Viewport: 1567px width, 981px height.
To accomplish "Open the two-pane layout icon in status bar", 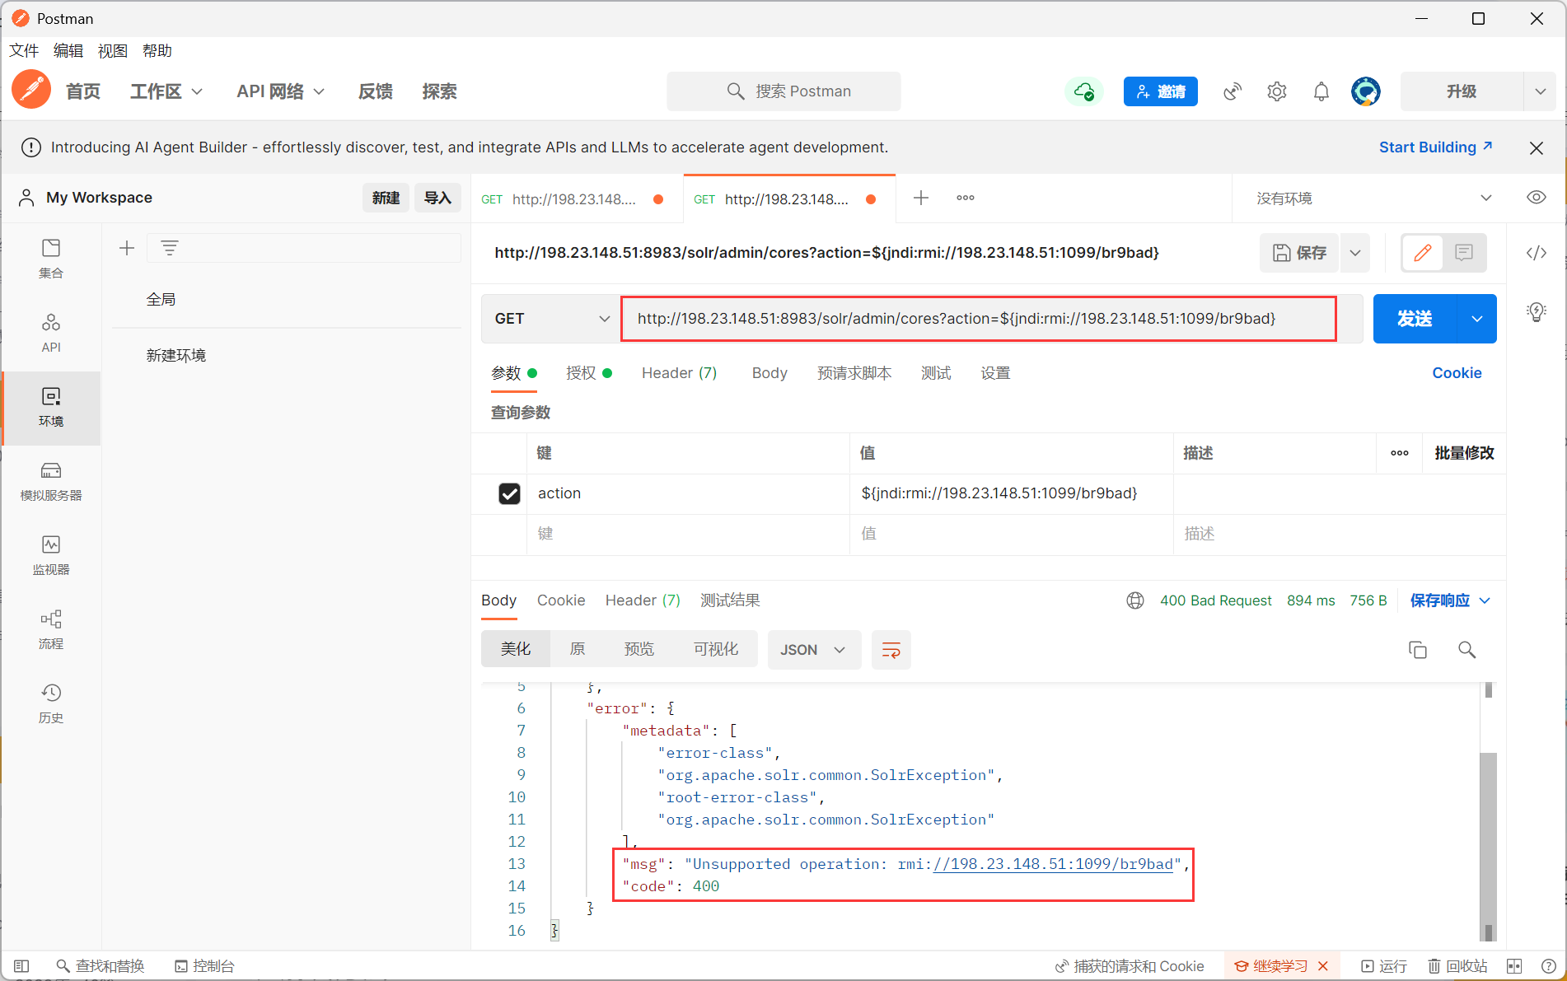I will pos(1514,966).
